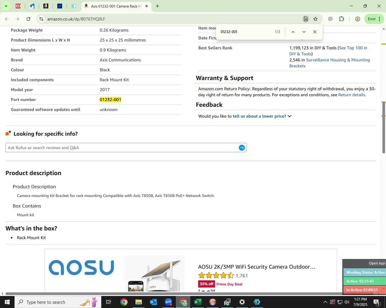Open Outlook from taskbar
The width and height of the screenshot is (386, 308).
coord(153,302)
